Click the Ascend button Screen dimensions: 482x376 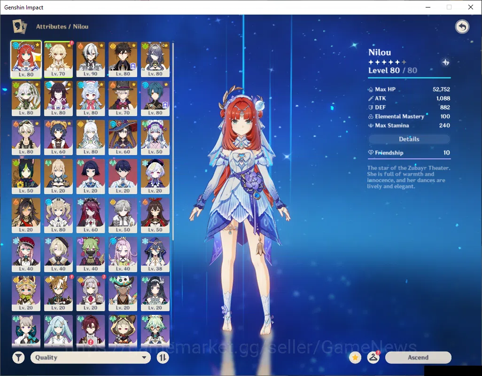[x=418, y=358]
